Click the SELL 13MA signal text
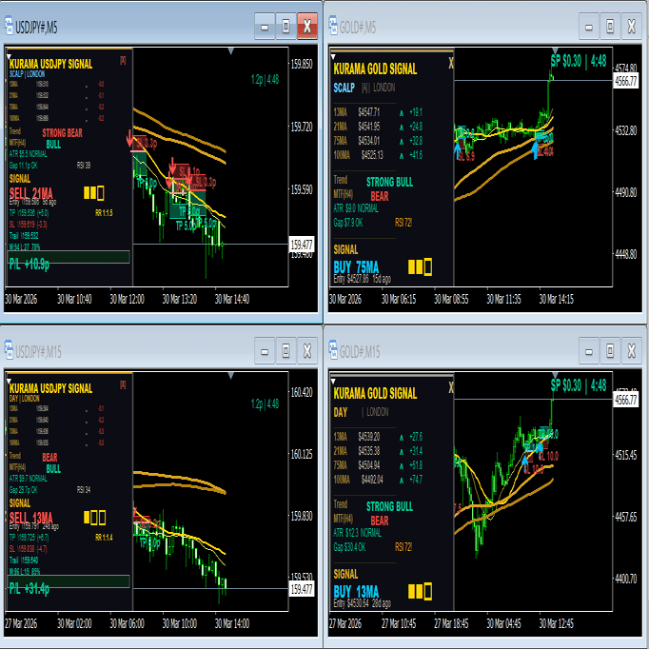The width and height of the screenshot is (649, 649). 31,518
